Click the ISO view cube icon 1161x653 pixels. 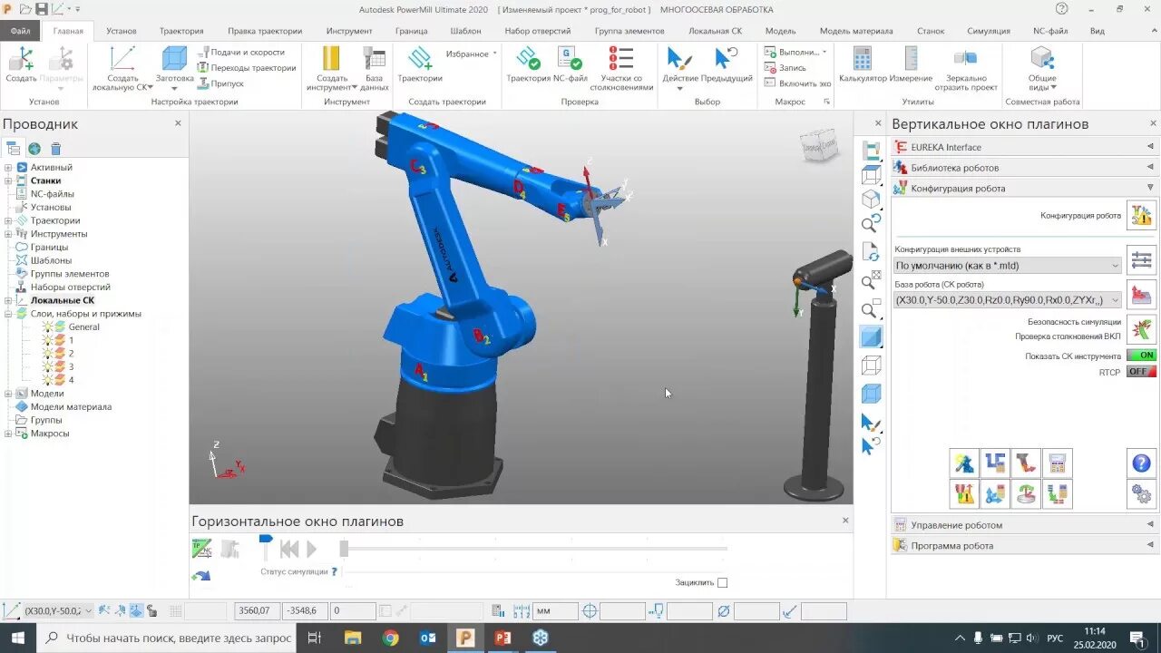click(x=871, y=199)
